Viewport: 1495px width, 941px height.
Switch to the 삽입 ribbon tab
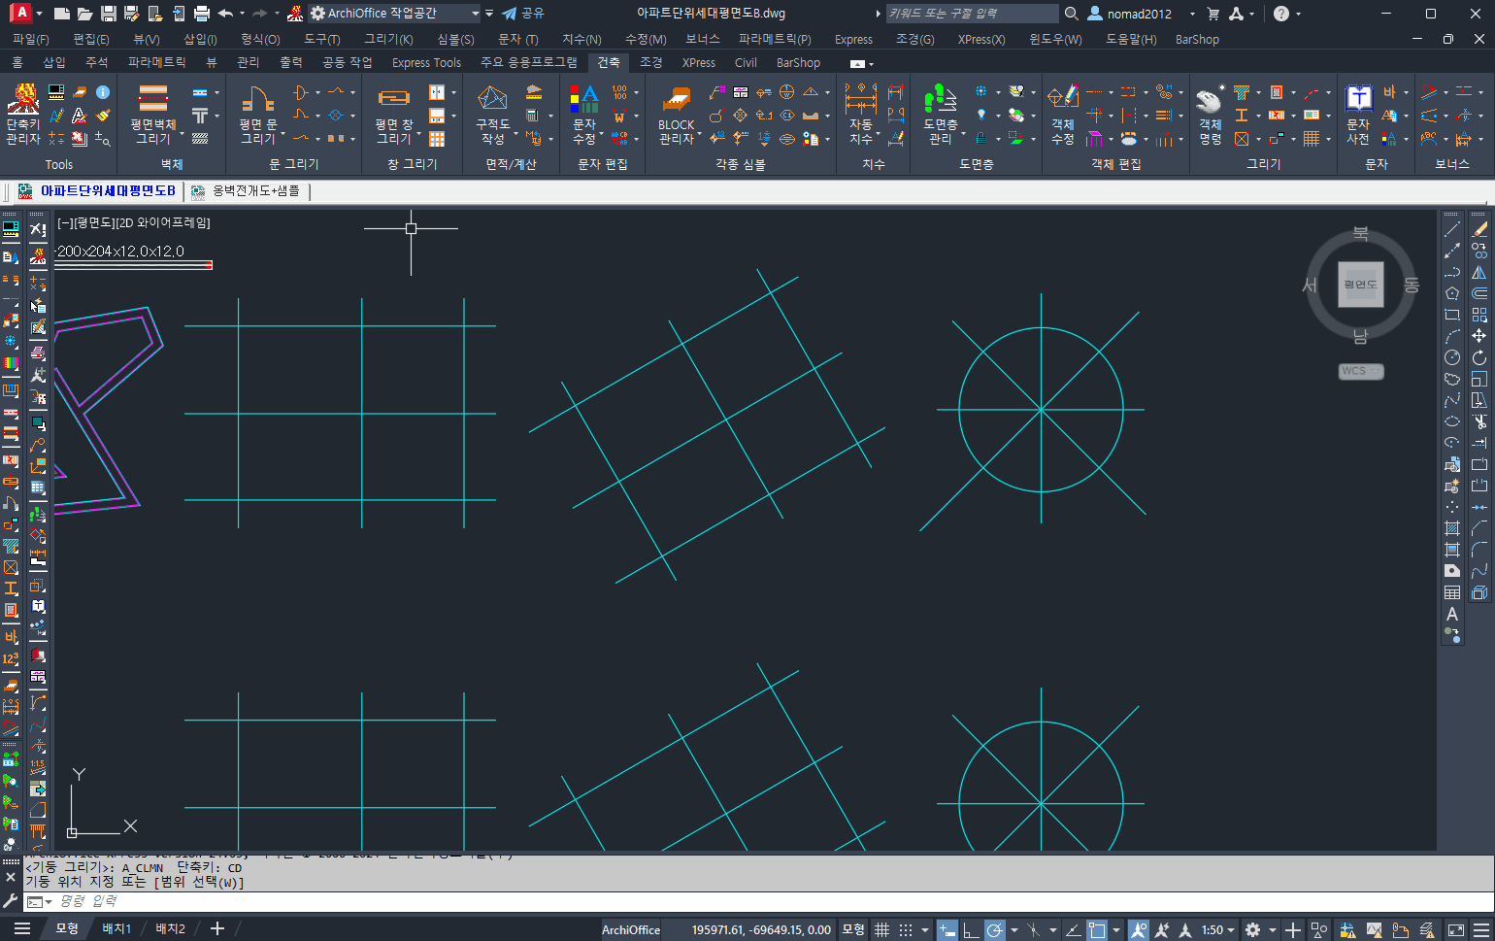click(x=54, y=62)
